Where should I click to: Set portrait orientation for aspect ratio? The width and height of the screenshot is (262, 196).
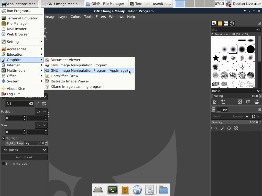coord(38,104)
